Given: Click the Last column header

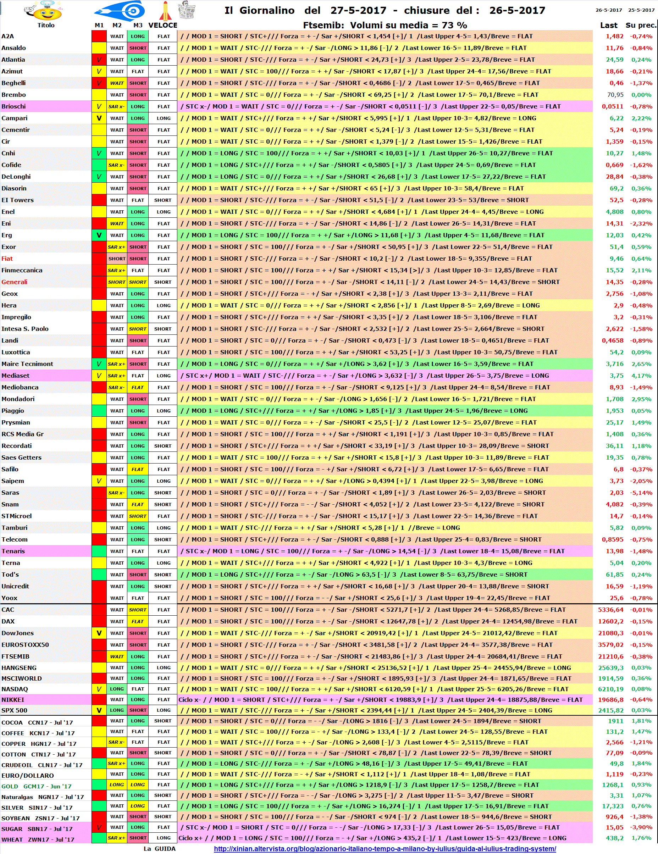Looking at the screenshot, I should 609,25.
